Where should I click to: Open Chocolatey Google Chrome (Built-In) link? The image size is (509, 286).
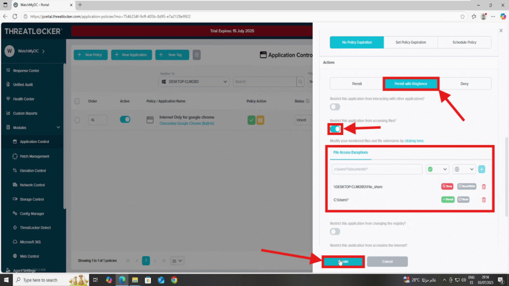(x=187, y=124)
